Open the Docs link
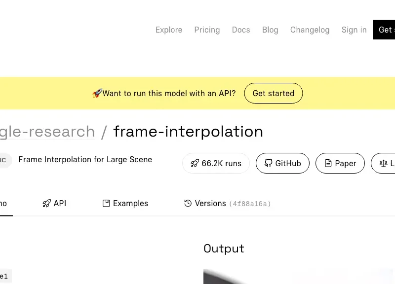 click(x=241, y=30)
